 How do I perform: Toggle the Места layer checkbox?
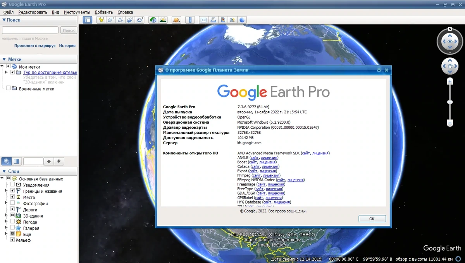point(13,197)
